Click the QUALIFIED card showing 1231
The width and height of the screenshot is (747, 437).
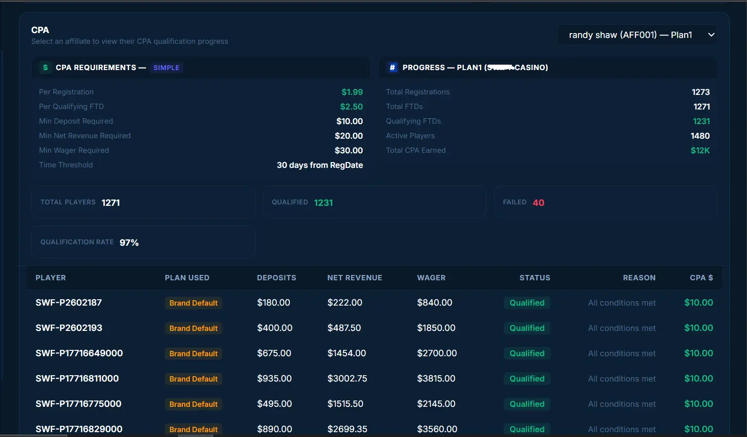tap(374, 202)
